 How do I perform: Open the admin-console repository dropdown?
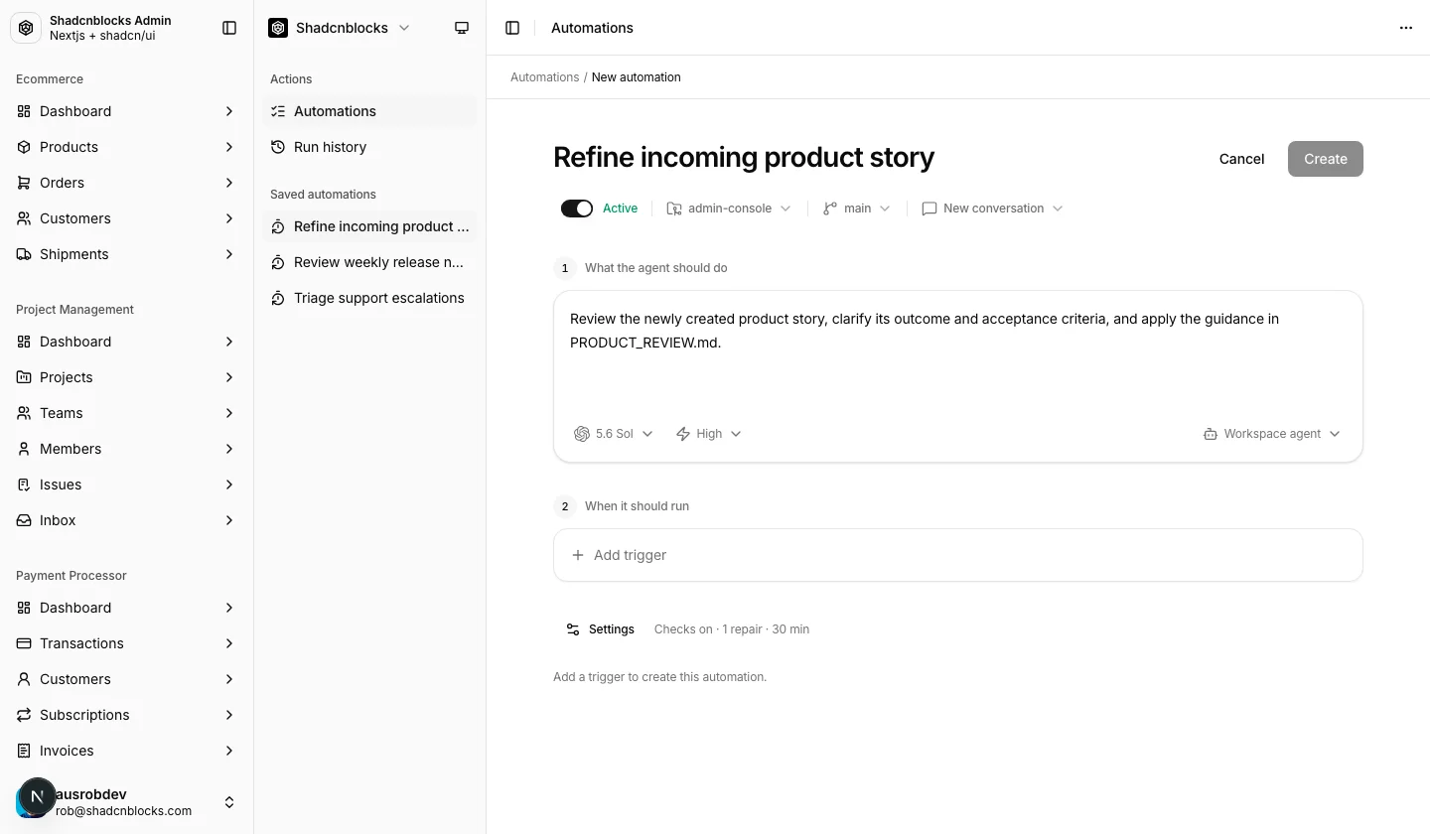click(x=729, y=208)
